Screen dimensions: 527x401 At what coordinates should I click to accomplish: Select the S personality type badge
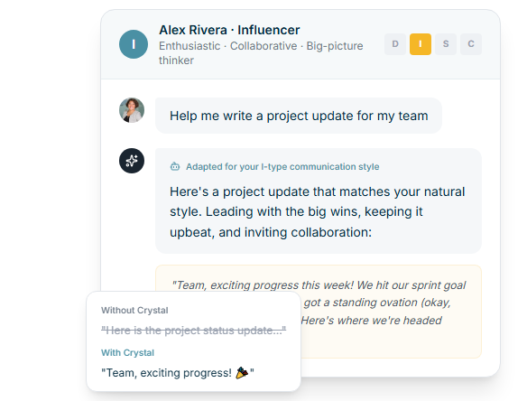pos(446,44)
